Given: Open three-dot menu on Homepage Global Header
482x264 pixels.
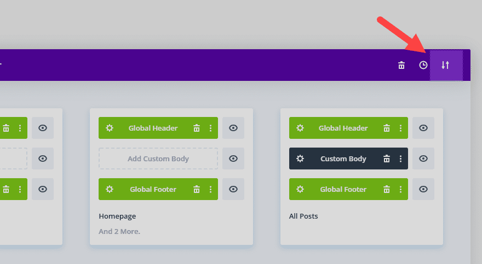Looking at the screenshot, I should click(210, 128).
